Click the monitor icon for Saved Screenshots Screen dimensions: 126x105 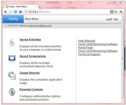point(12,59)
